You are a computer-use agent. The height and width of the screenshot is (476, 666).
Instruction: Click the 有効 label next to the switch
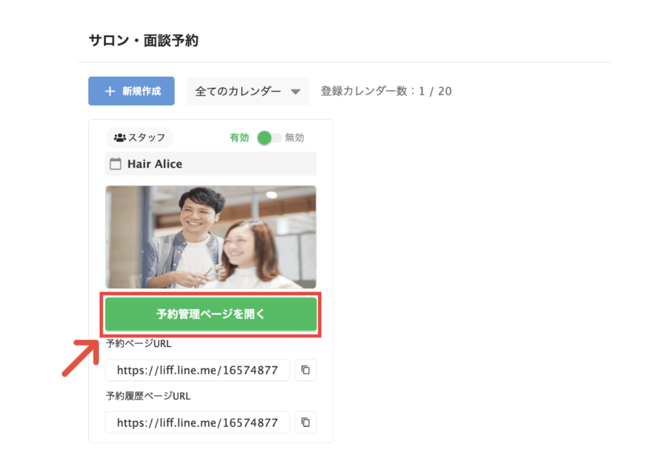[x=239, y=138]
